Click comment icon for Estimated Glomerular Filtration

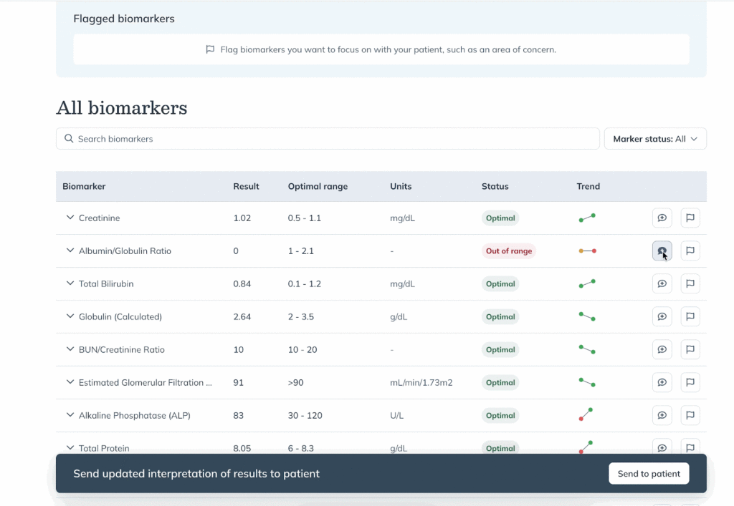(x=662, y=382)
